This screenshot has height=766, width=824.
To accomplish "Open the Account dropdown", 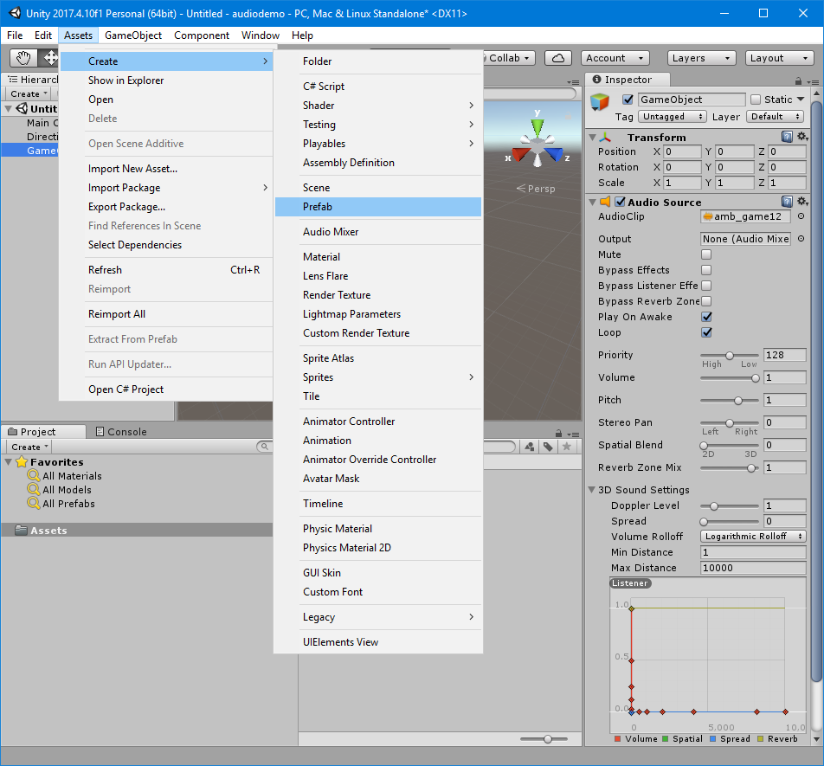I will [x=615, y=58].
